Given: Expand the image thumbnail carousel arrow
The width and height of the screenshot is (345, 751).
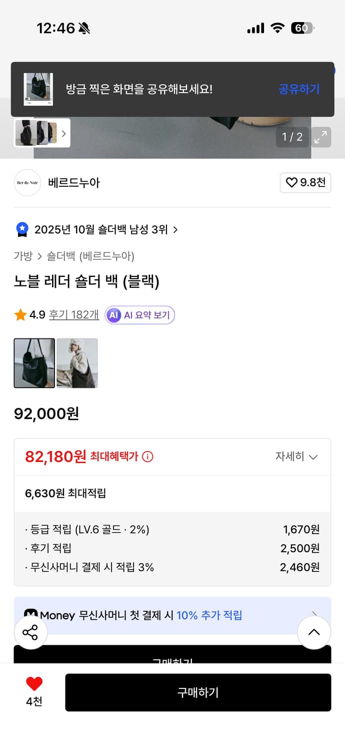Looking at the screenshot, I should [63, 133].
